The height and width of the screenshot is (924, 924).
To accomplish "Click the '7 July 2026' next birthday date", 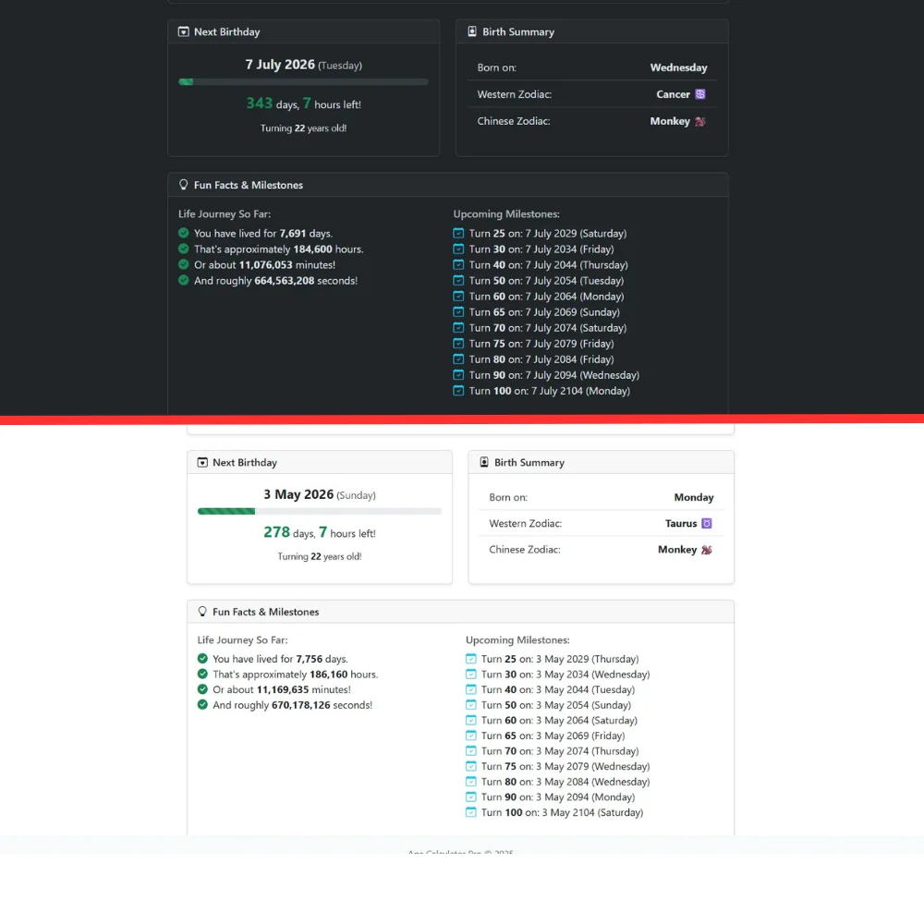I will [x=280, y=65].
